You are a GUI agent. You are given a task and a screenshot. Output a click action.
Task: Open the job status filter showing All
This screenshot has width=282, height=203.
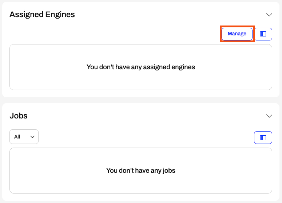tap(24, 137)
